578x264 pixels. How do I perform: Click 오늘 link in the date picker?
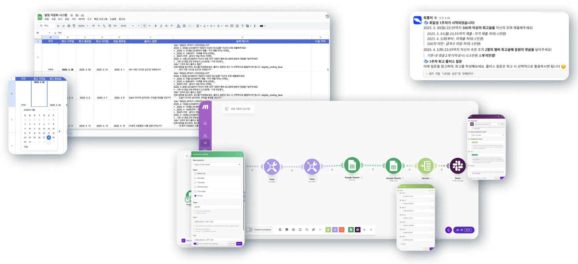coord(26,147)
